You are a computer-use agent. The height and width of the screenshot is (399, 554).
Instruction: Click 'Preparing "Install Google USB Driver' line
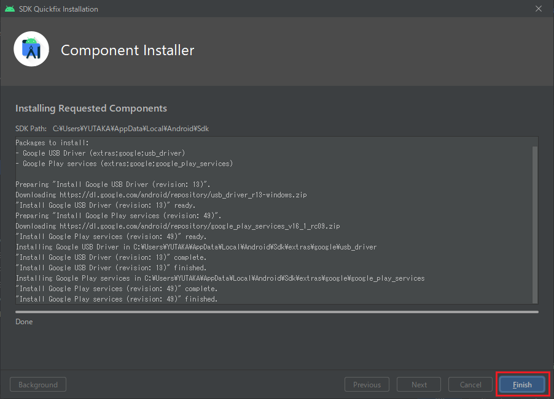point(113,184)
